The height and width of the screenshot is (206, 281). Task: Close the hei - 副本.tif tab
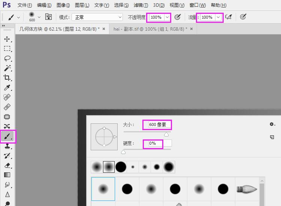point(191,29)
